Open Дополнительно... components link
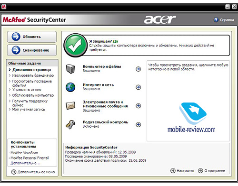 tap(25, 163)
